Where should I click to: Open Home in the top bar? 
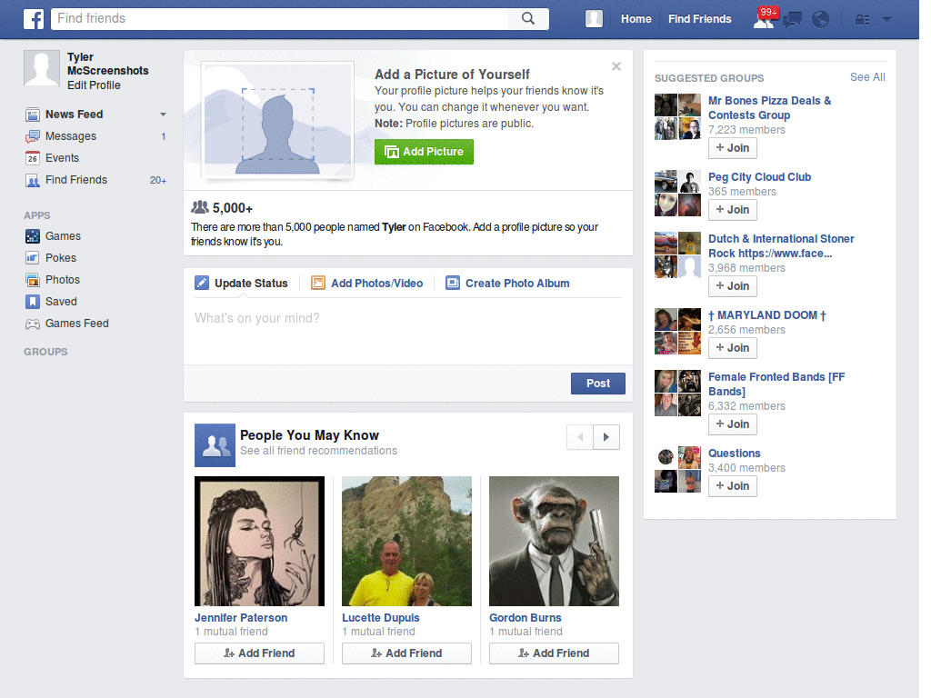click(x=636, y=19)
